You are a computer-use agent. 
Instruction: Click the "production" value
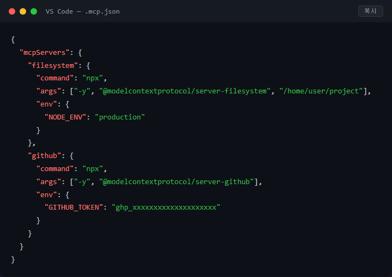coord(120,117)
